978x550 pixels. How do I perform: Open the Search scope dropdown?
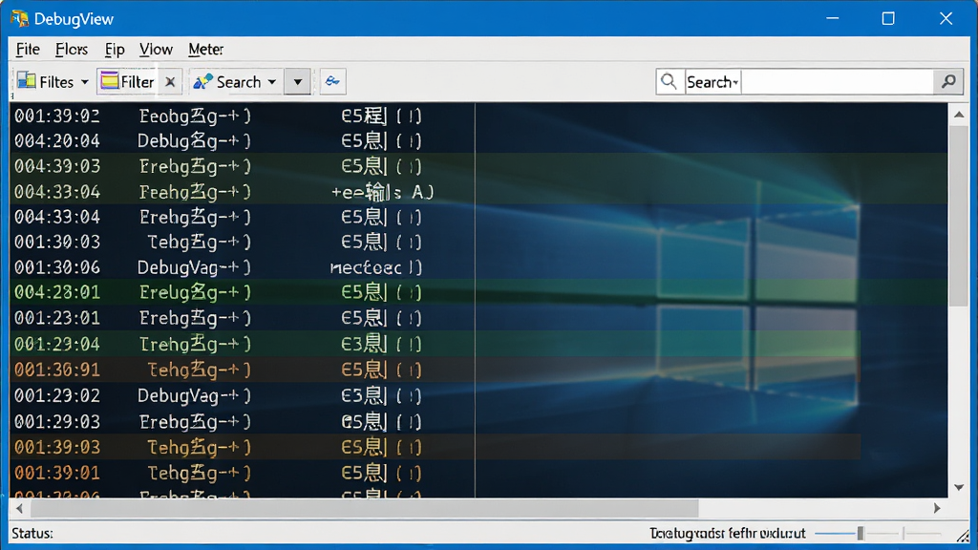click(712, 82)
